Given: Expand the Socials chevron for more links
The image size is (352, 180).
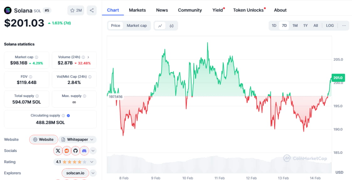Looking at the screenshot, I should (93, 151).
